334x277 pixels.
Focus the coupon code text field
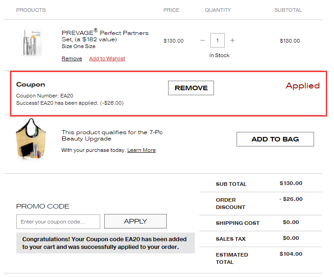pos(58,222)
